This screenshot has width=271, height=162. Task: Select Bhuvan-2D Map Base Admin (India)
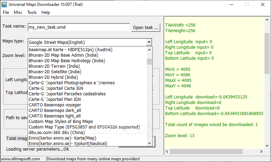pos(87,55)
